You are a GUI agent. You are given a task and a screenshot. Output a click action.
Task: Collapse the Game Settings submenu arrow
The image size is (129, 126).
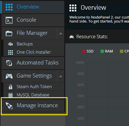[x=61, y=76]
